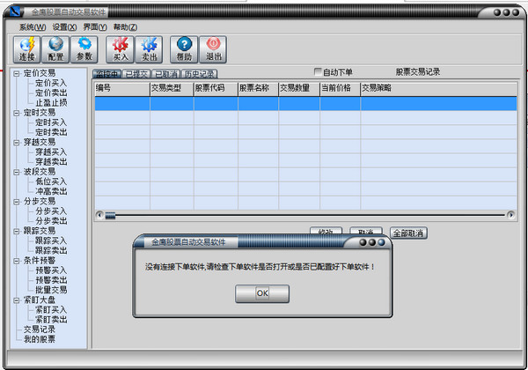Select the highlighted first table row
This screenshot has width=528, height=370.
point(305,104)
